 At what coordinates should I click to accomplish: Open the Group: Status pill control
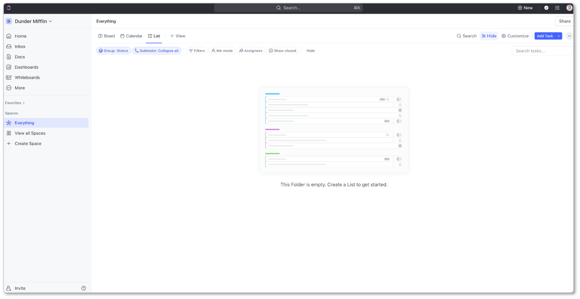pyautogui.click(x=113, y=51)
